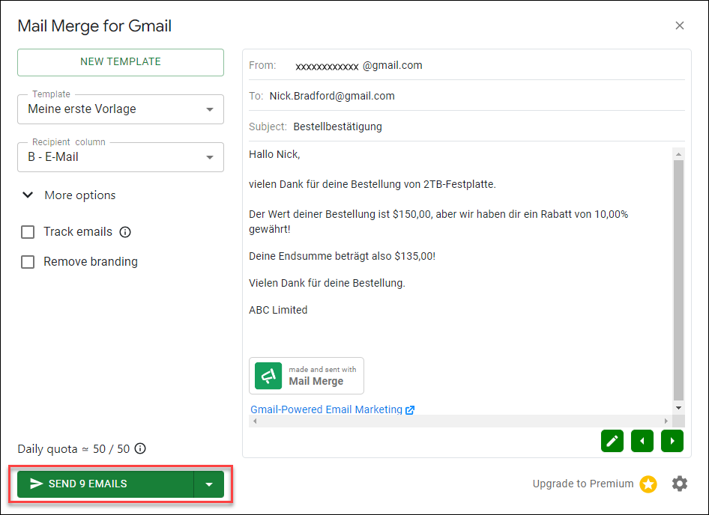
Task: Click the 'Daily quota ≈ 50 / 50' text
Action: (73, 448)
